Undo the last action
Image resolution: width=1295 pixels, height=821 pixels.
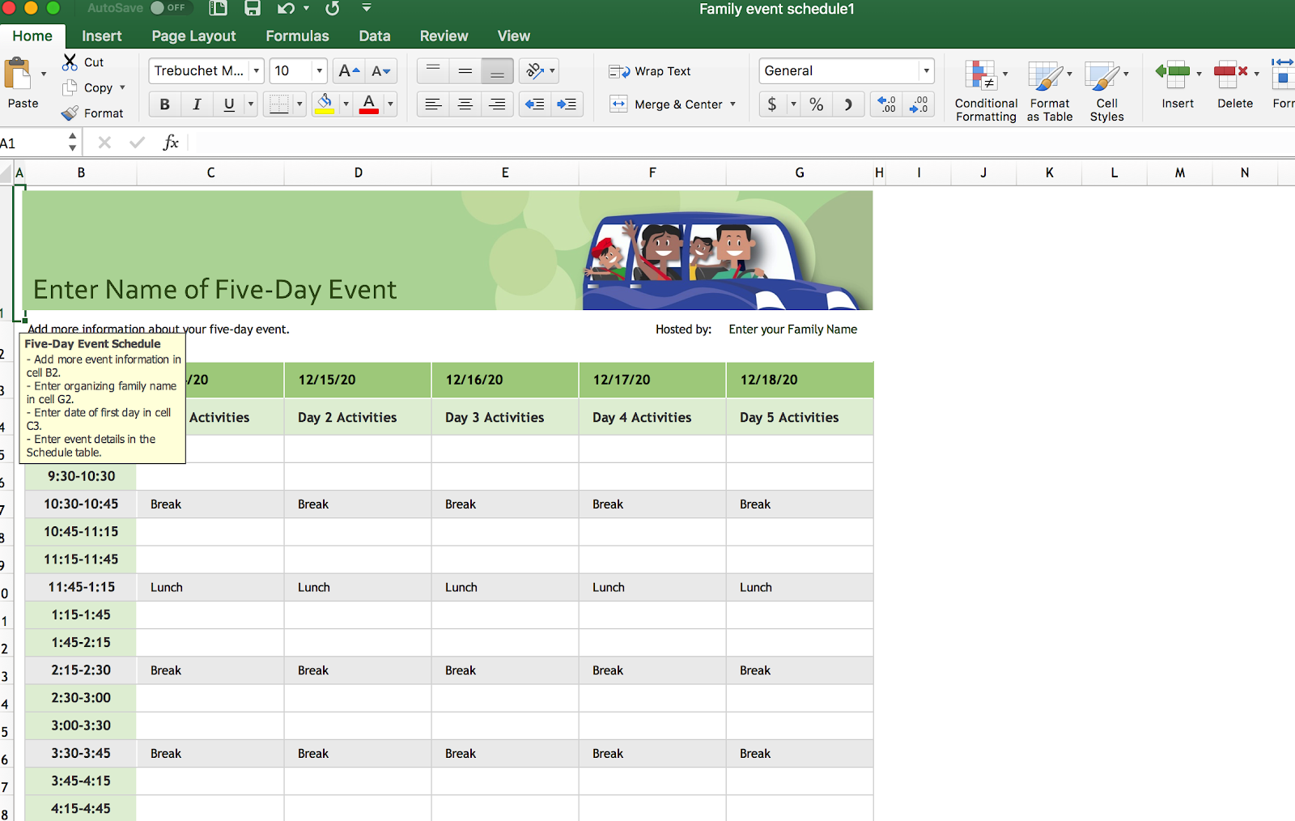pos(286,9)
